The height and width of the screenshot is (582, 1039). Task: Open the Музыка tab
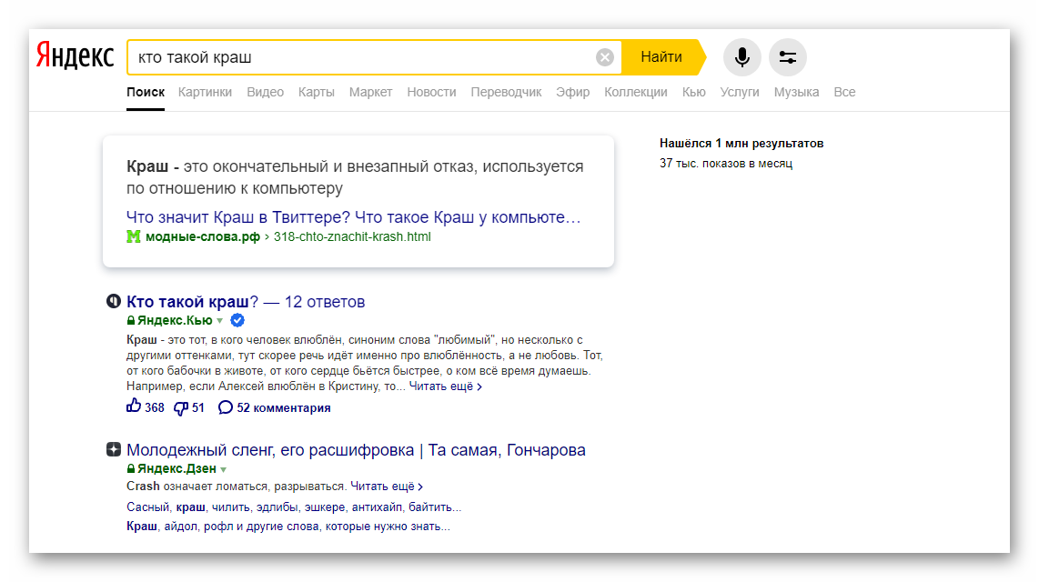796,92
